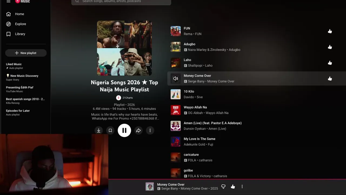This screenshot has height=195, width=346.
Task: Click the YouTube Music logo
Action: [22, 1]
